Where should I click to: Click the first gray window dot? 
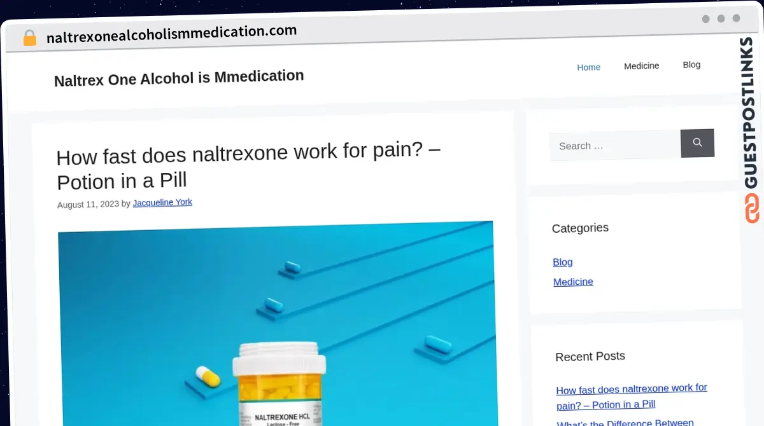point(705,19)
